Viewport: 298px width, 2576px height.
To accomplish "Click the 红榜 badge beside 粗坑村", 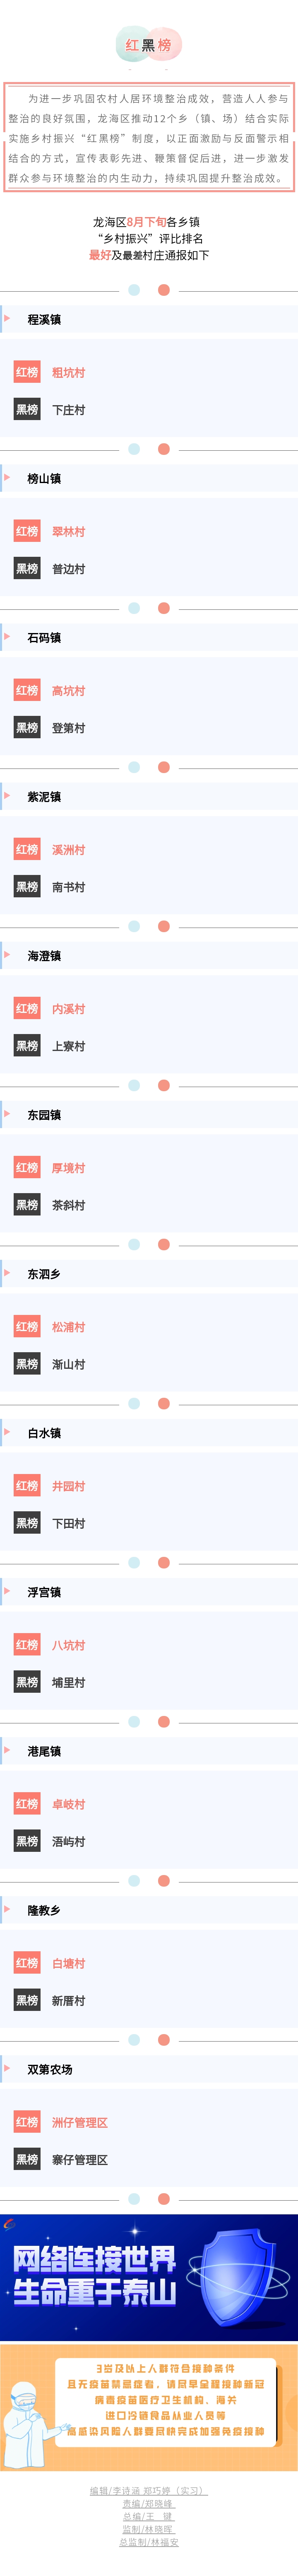I will pos(27,372).
